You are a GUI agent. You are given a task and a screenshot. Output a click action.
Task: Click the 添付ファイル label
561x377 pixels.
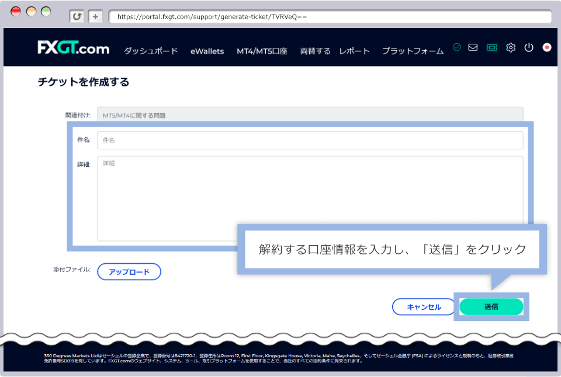(71, 270)
